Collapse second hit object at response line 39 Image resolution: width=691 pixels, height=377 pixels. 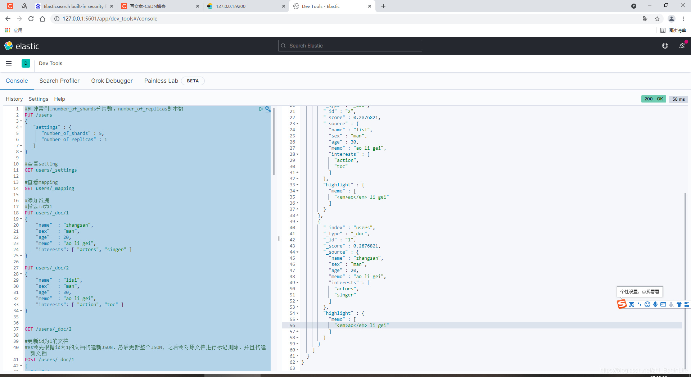[297, 222]
